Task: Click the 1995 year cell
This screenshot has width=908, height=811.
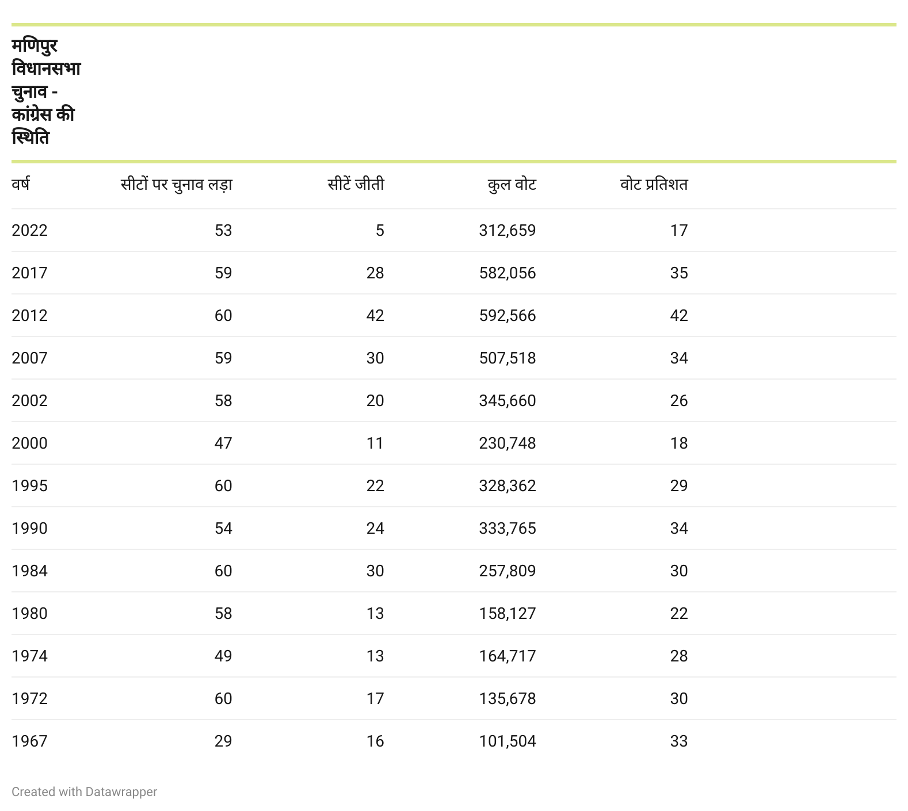Action: click(x=29, y=486)
